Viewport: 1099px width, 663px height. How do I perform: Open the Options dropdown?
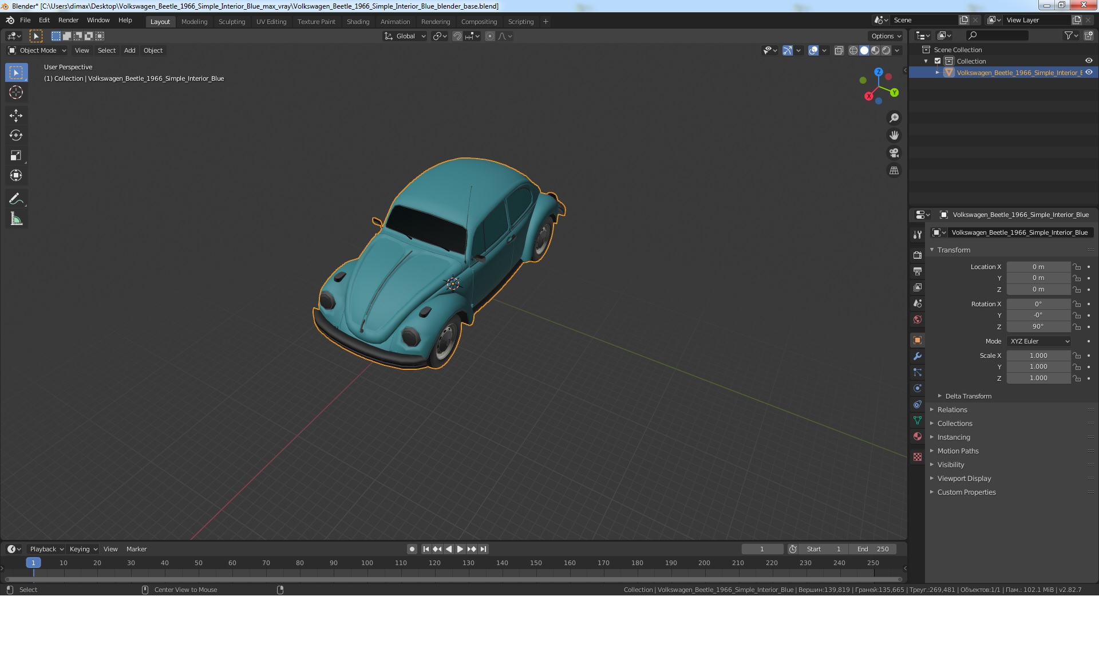(886, 36)
